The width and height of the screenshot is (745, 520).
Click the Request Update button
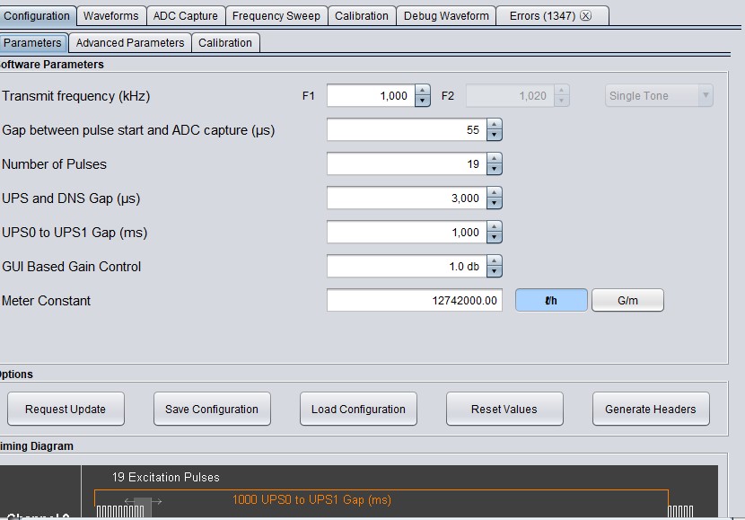pos(66,409)
